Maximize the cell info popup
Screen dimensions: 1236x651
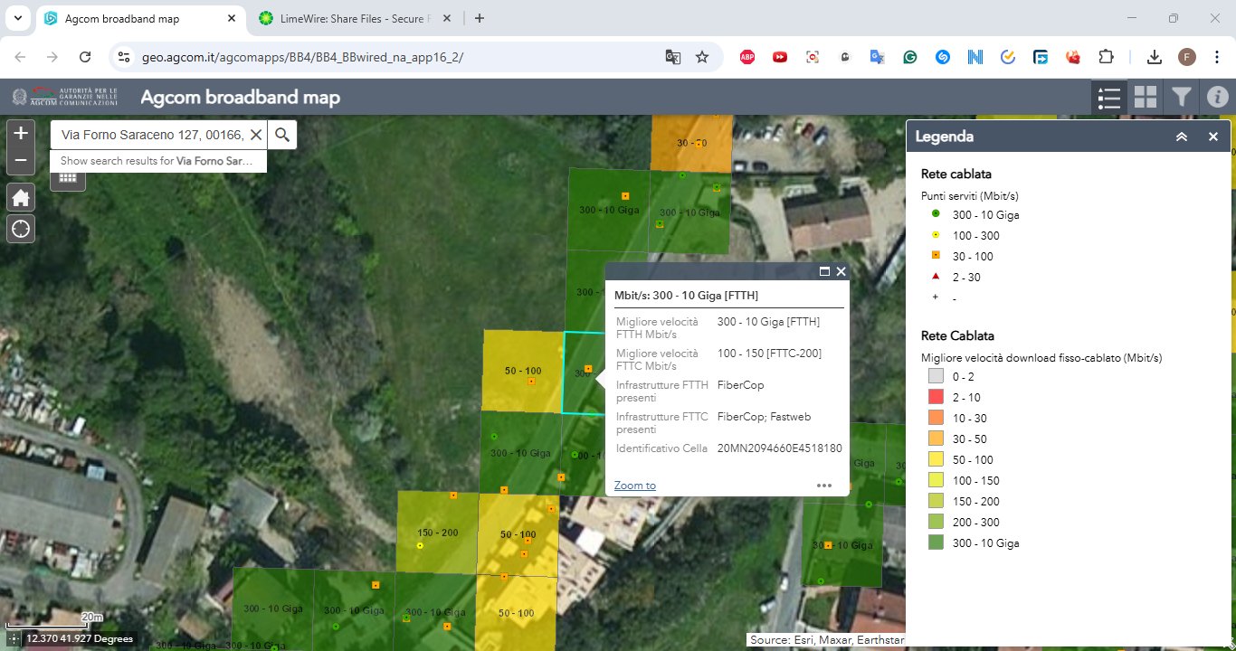824,271
